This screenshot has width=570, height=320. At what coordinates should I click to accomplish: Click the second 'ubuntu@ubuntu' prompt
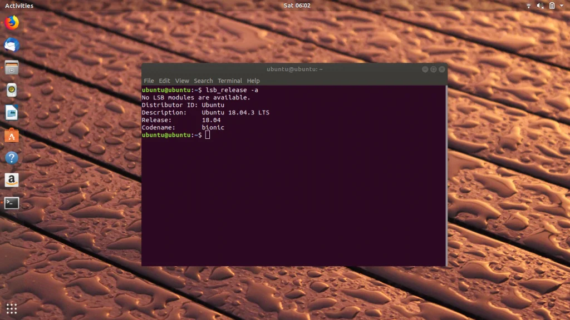[x=166, y=135]
